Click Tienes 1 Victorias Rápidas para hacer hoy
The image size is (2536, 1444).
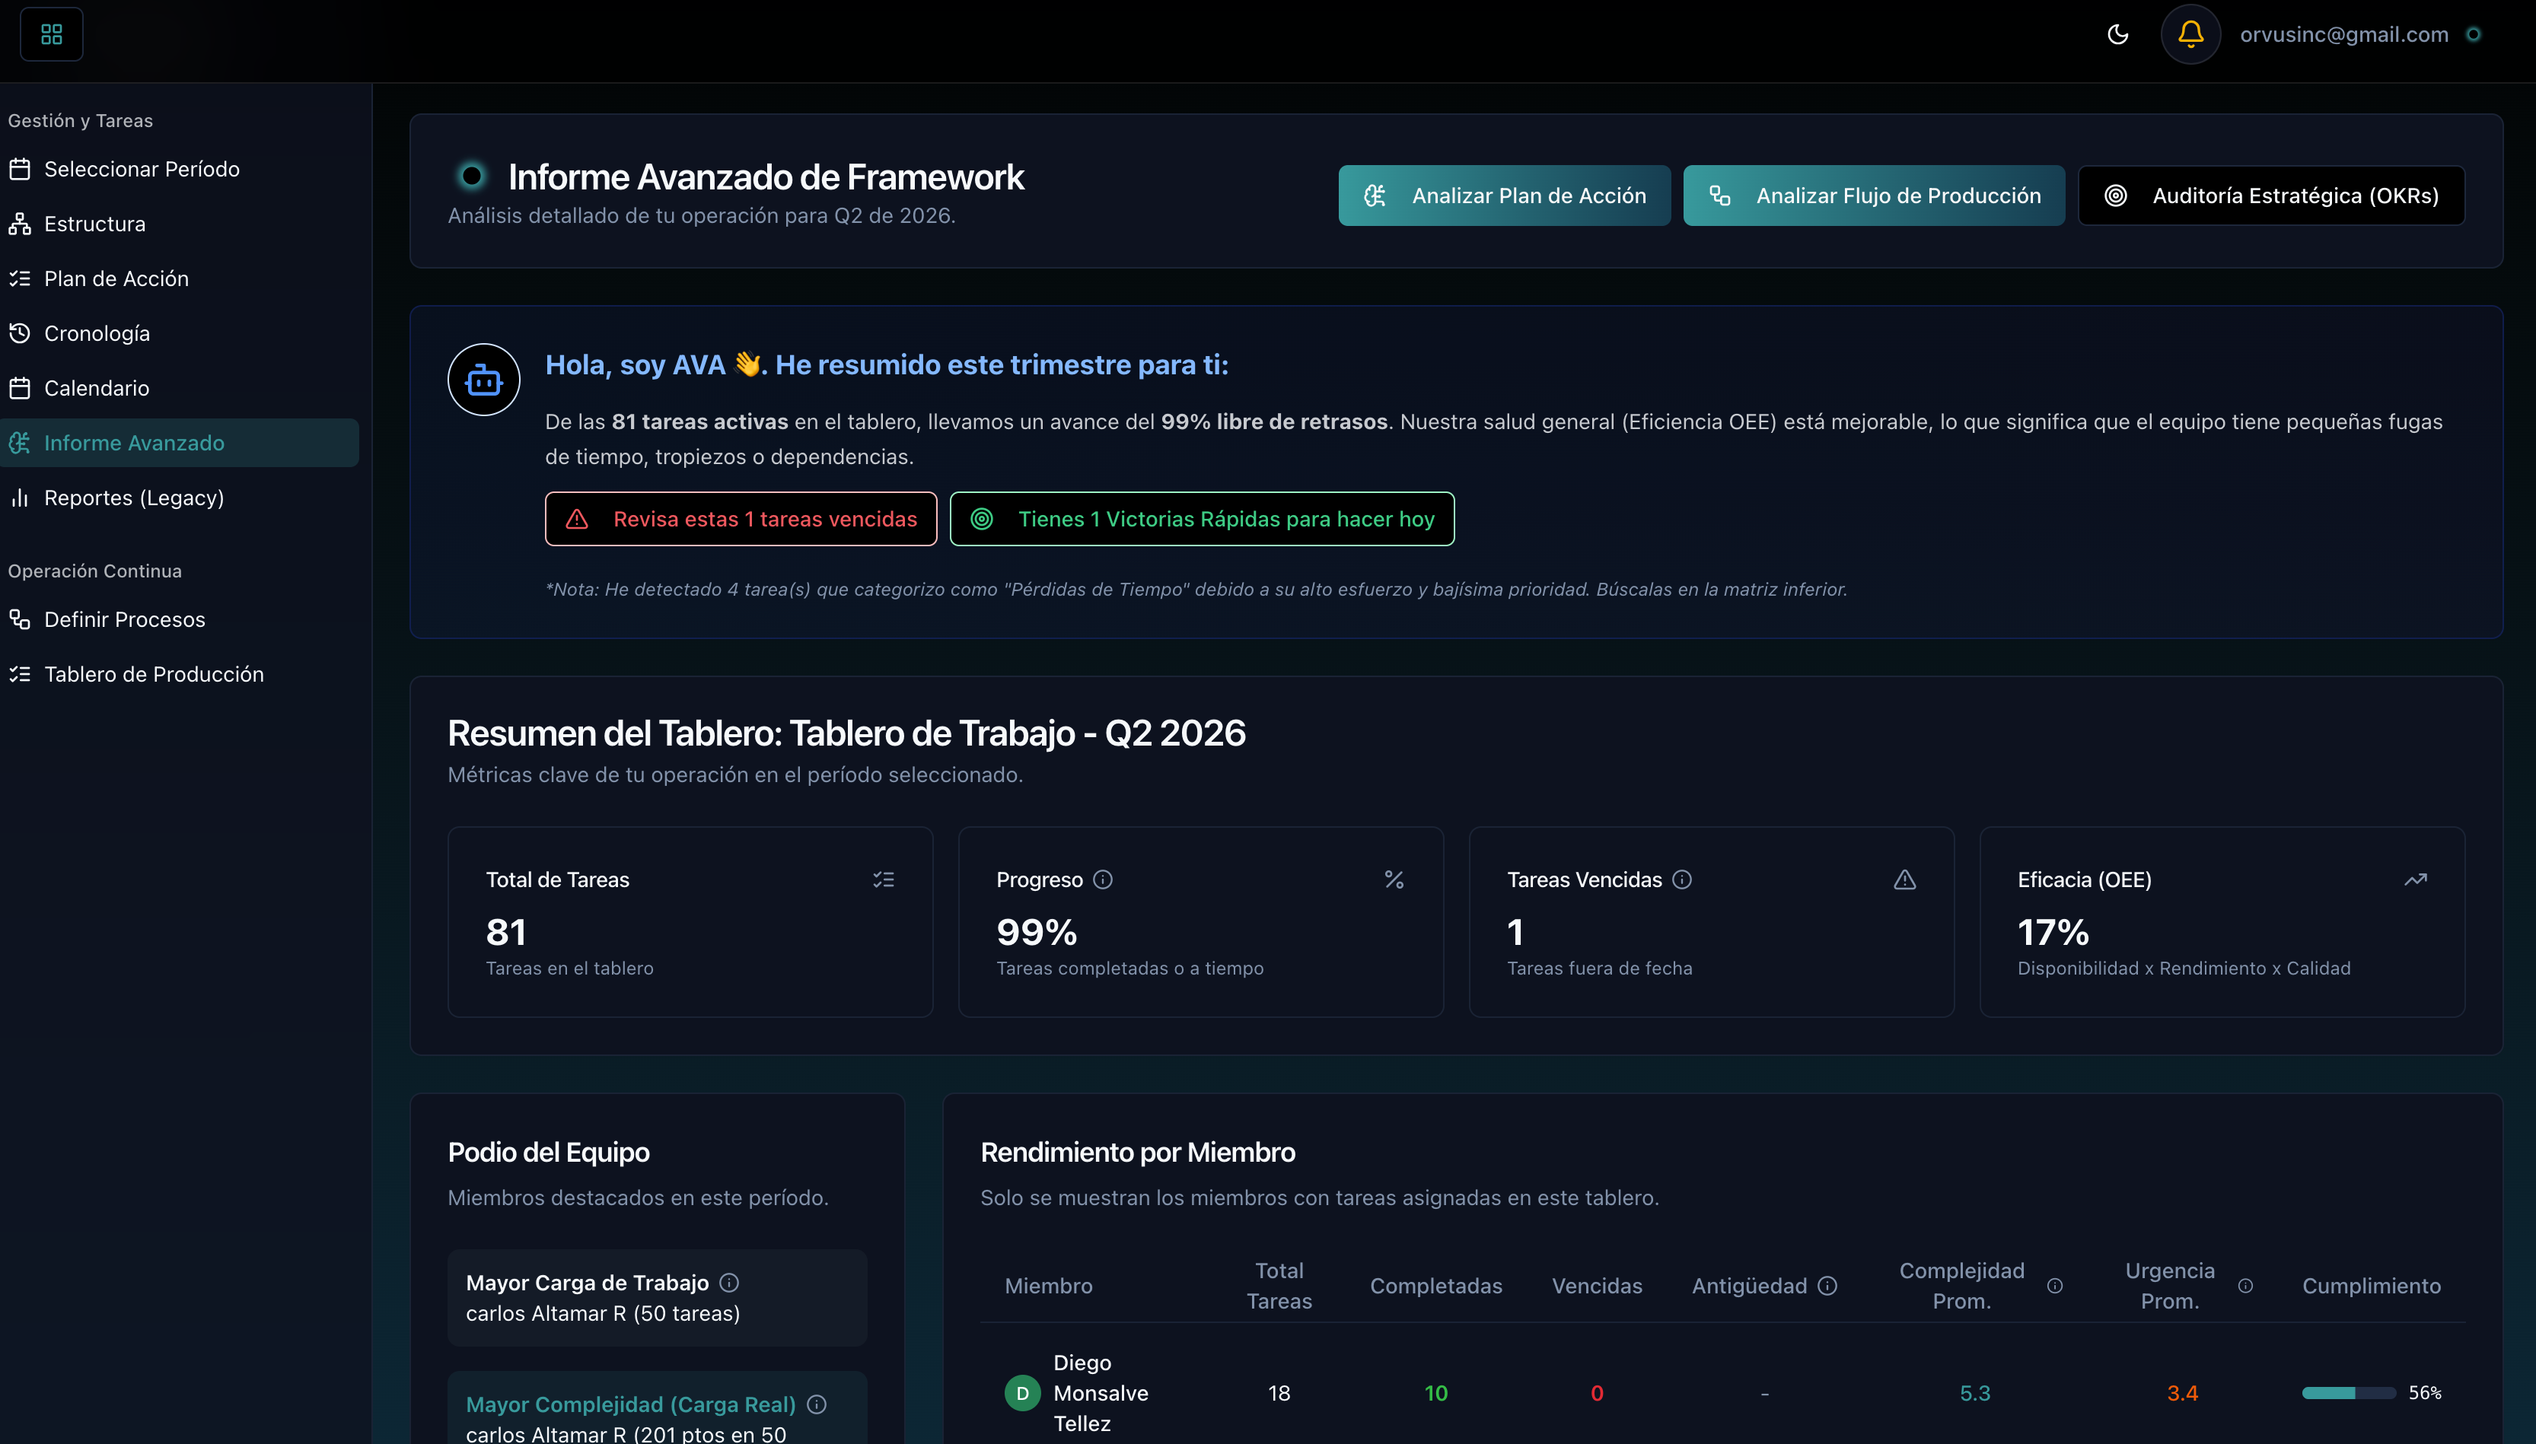(x=1203, y=519)
